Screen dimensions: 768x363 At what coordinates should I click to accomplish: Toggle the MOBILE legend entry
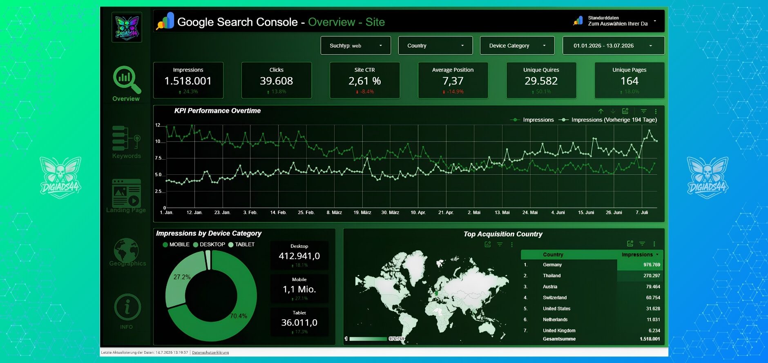point(176,244)
